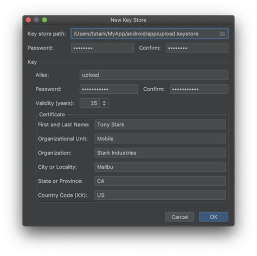This screenshot has width=257, height=256.
Task: Click the Alias label
Action: click(42, 75)
